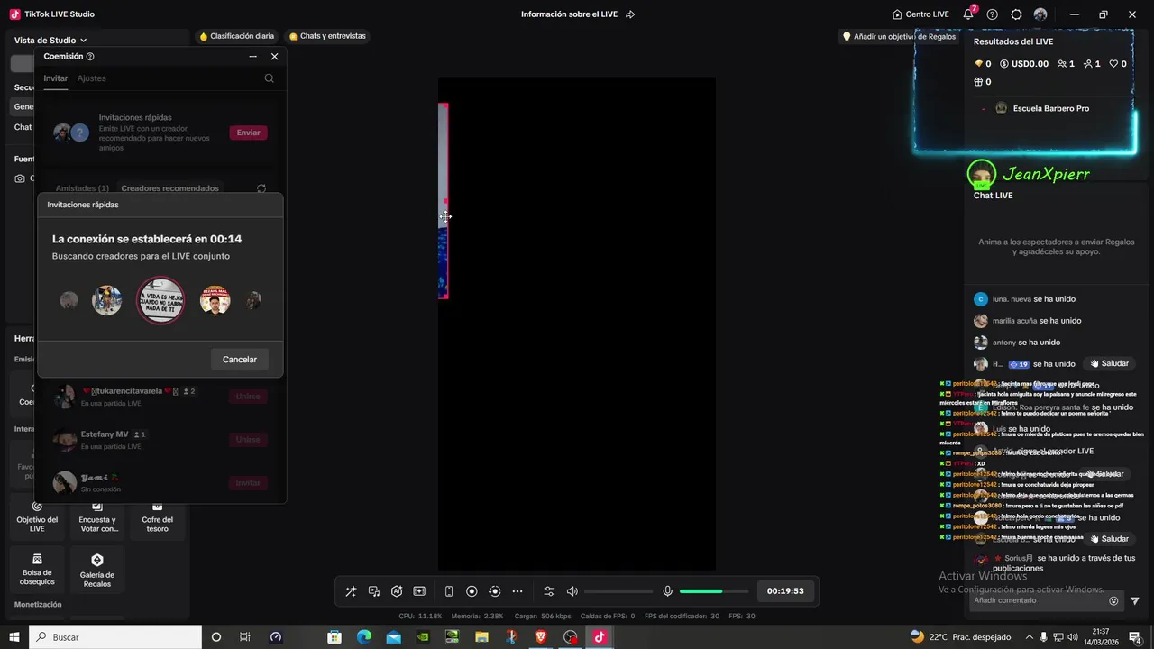Open the effects magic wand tool
This screenshot has width=1154, height=649.
coord(351,591)
